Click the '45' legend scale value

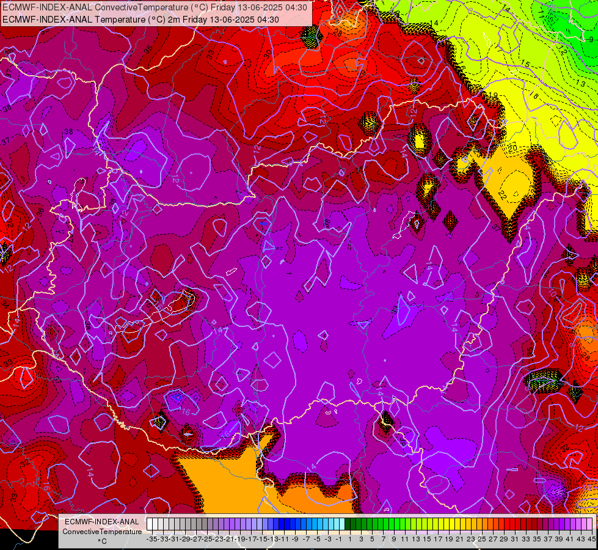coord(591,539)
